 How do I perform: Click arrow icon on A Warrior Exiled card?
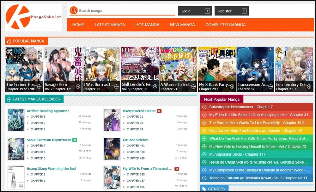tap(193, 87)
